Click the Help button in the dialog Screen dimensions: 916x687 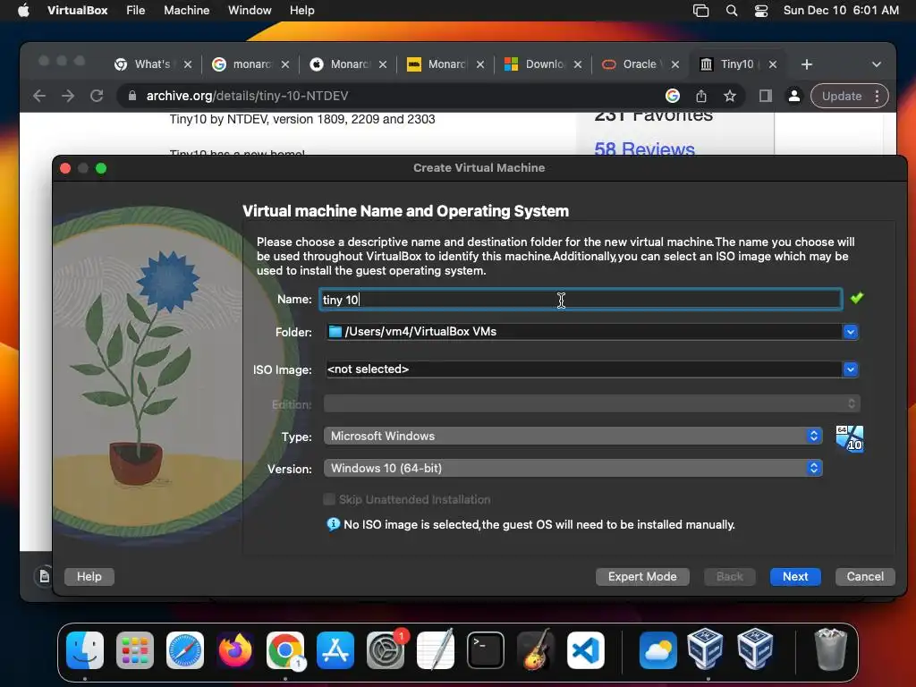pyautogui.click(x=89, y=577)
